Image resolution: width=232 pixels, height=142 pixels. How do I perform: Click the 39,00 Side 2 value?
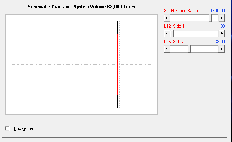coord(220,42)
